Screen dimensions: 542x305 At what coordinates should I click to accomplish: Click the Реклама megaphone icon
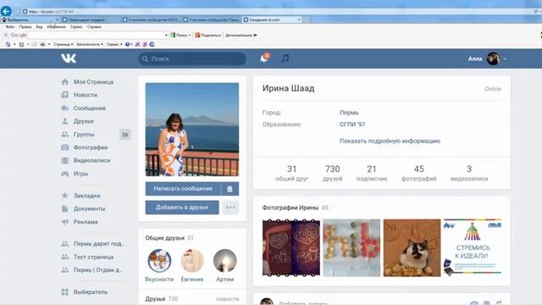coord(64,222)
